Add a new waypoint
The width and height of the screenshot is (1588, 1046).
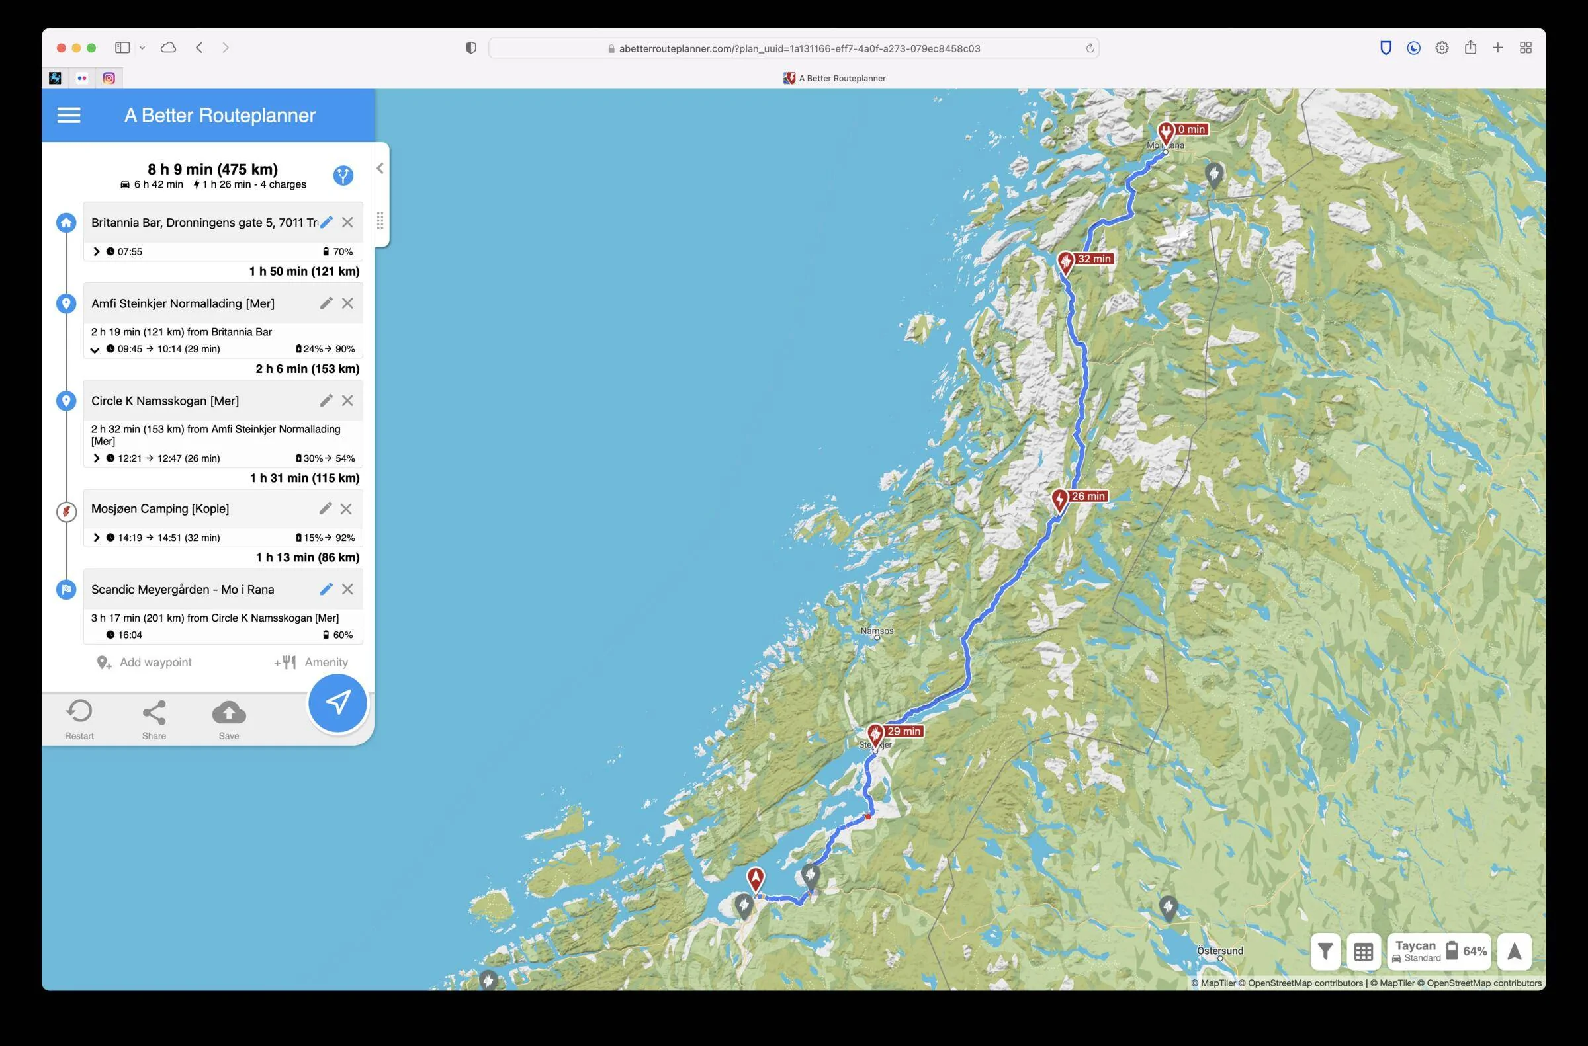coord(144,663)
